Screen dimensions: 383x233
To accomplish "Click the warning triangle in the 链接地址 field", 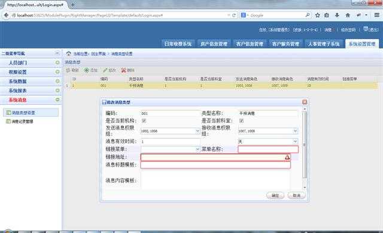I will (287, 157).
